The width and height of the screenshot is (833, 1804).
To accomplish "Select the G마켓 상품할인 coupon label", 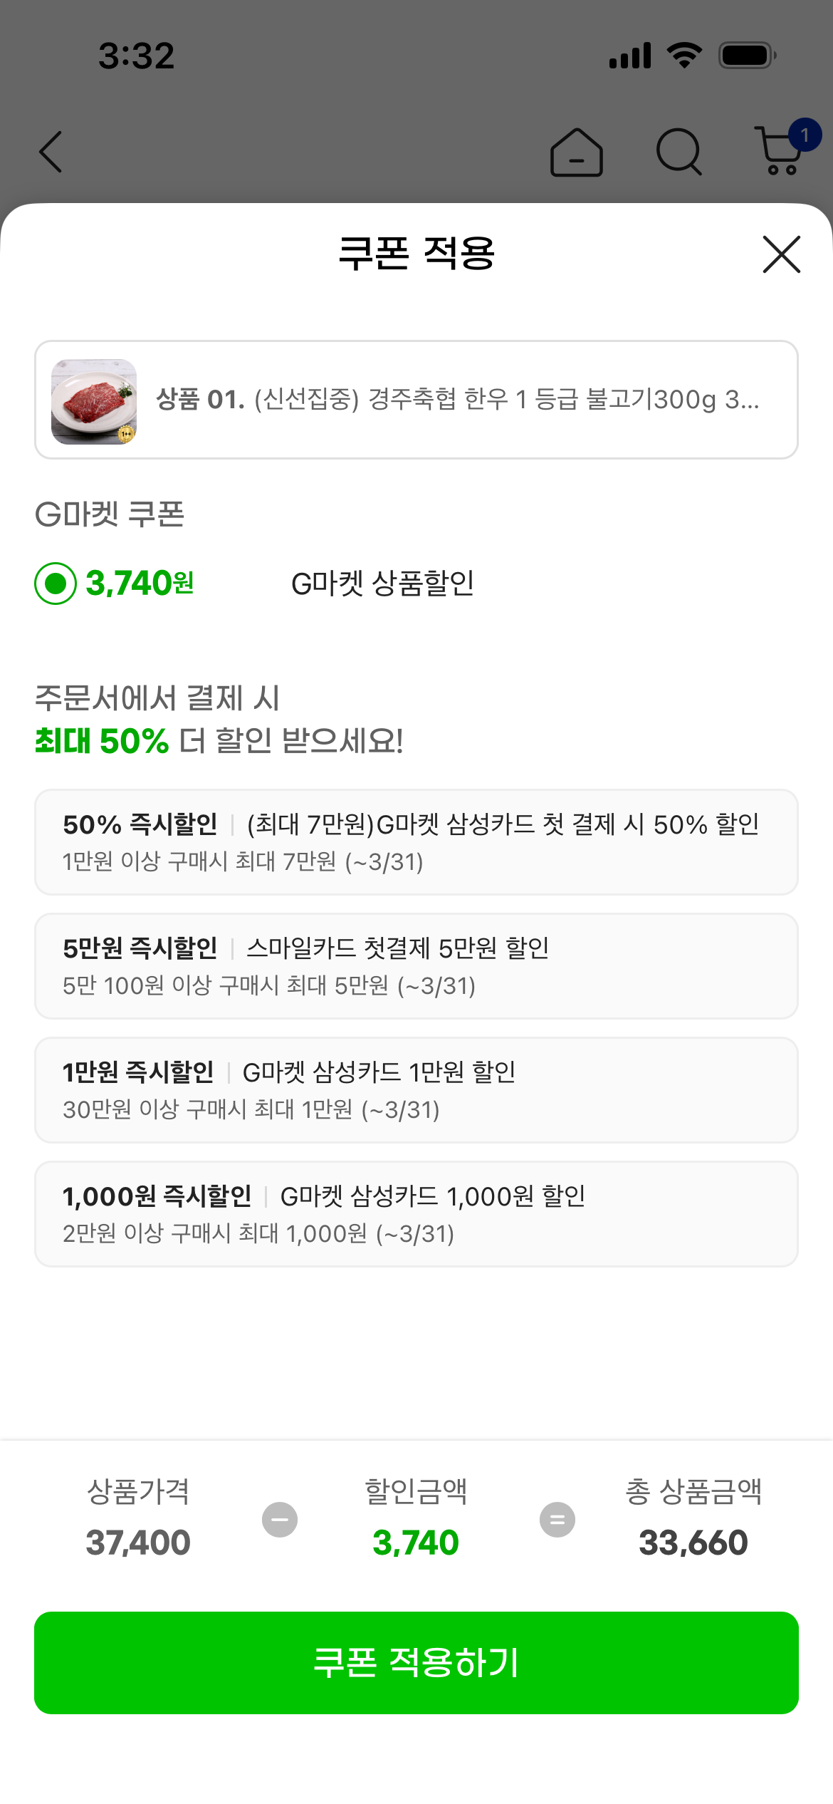I will 382,584.
